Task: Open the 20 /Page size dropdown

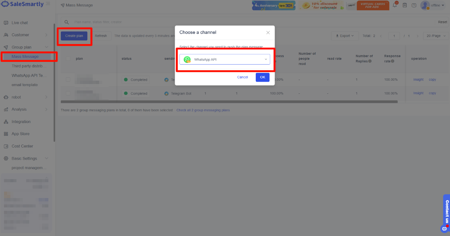Action: [x=436, y=36]
